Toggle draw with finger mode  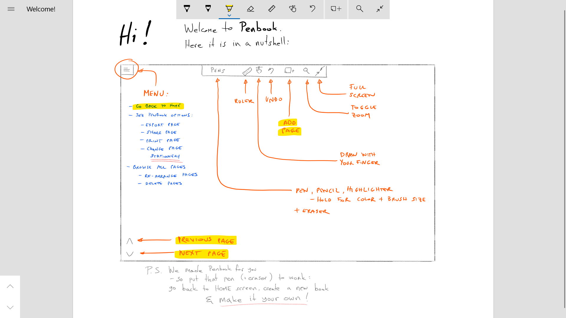pyautogui.click(x=293, y=9)
